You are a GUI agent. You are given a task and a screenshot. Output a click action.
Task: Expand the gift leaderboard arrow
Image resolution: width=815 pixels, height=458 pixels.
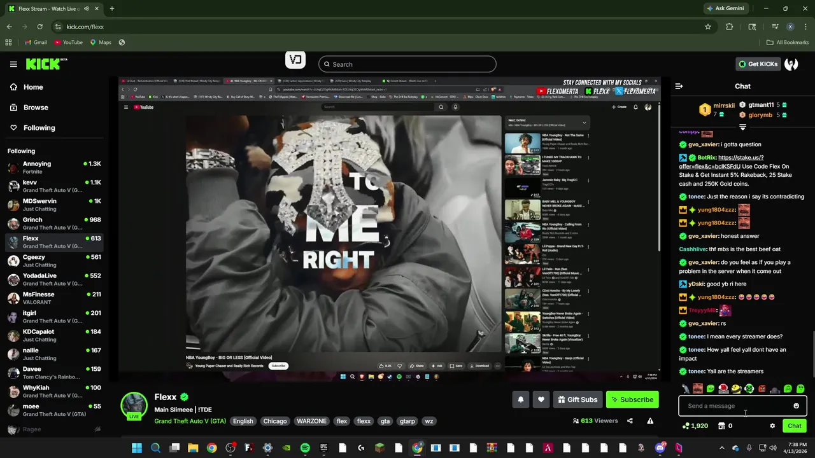(742, 127)
